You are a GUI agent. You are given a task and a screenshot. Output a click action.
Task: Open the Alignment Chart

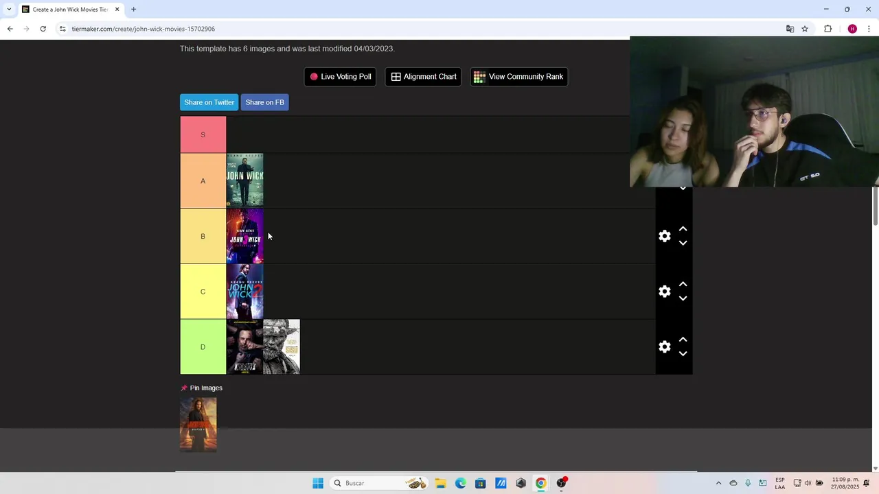[x=423, y=77]
